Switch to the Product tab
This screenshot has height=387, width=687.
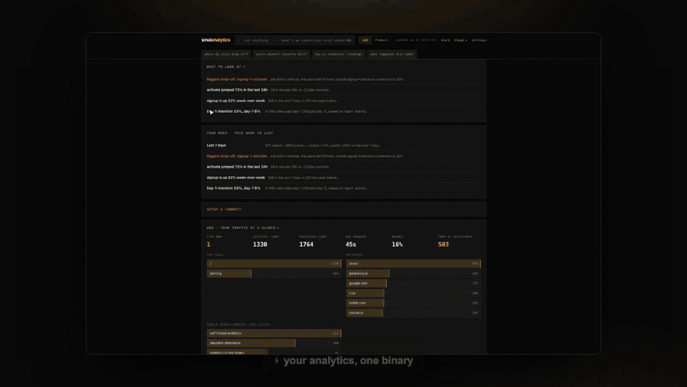pos(381,40)
